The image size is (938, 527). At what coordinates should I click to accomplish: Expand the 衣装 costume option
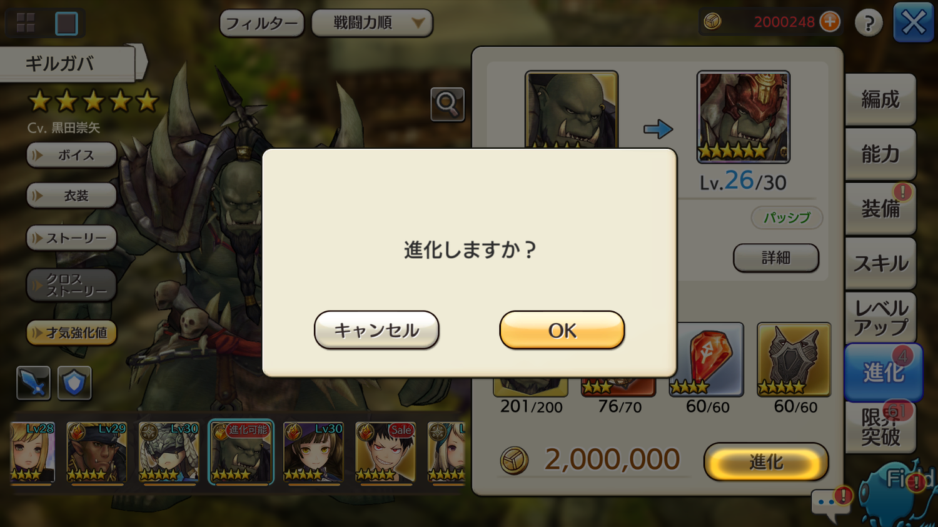click(71, 196)
